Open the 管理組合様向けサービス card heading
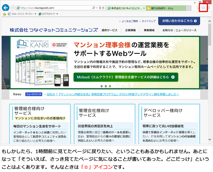This screenshot has width=213, height=172. click(29, 111)
